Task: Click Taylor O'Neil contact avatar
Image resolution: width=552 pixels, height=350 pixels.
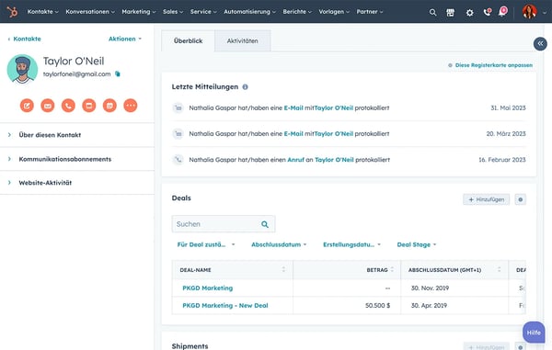Action: point(22,69)
